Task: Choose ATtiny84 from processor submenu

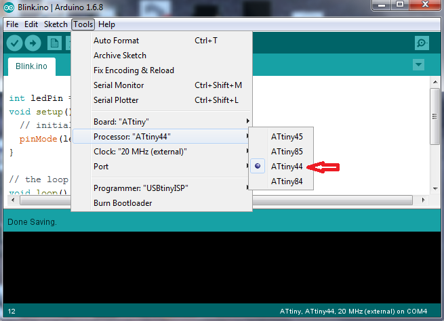Action: tap(287, 181)
